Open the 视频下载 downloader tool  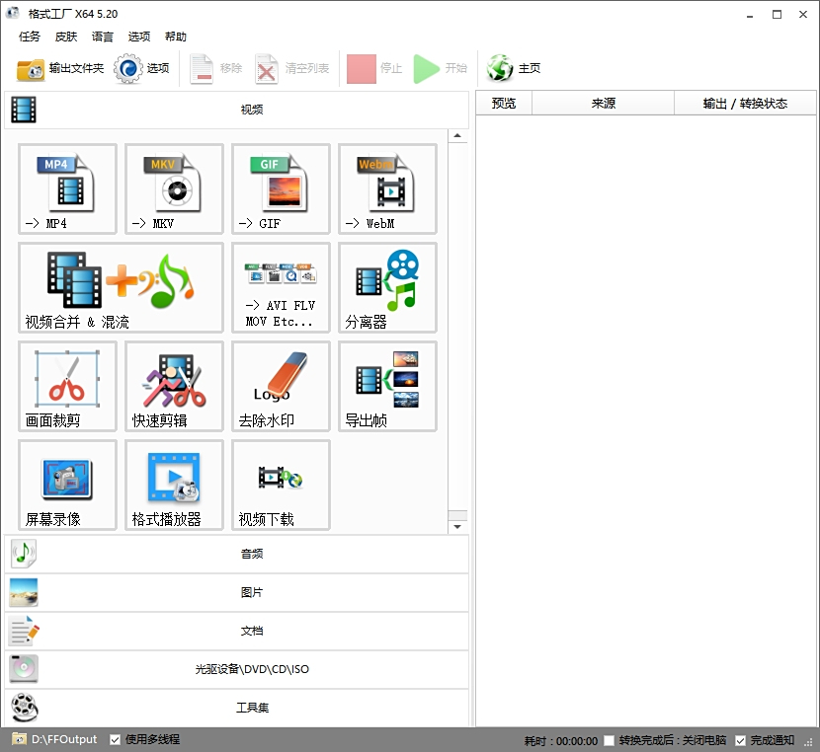(x=281, y=485)
